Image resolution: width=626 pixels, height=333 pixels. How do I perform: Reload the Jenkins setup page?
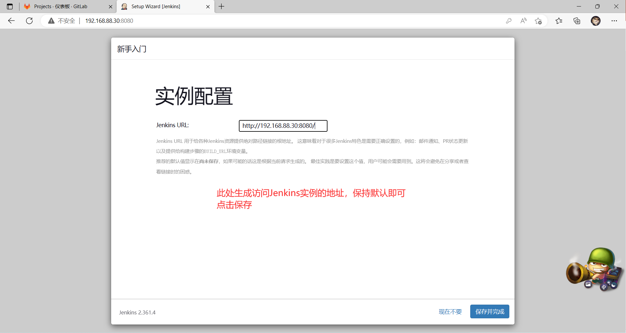point(29,21)
